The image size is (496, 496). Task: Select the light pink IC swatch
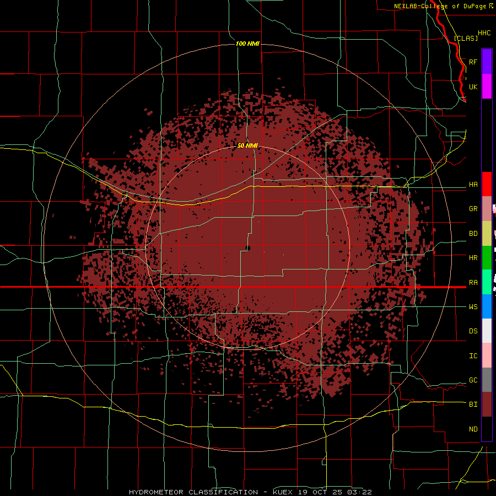tap(487, 355)
